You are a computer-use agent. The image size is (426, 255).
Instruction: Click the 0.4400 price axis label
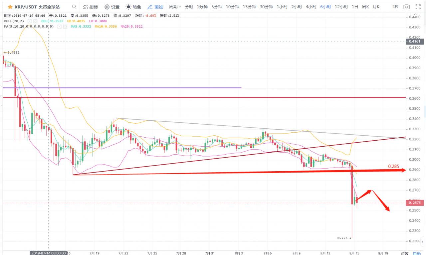[415, 17]
